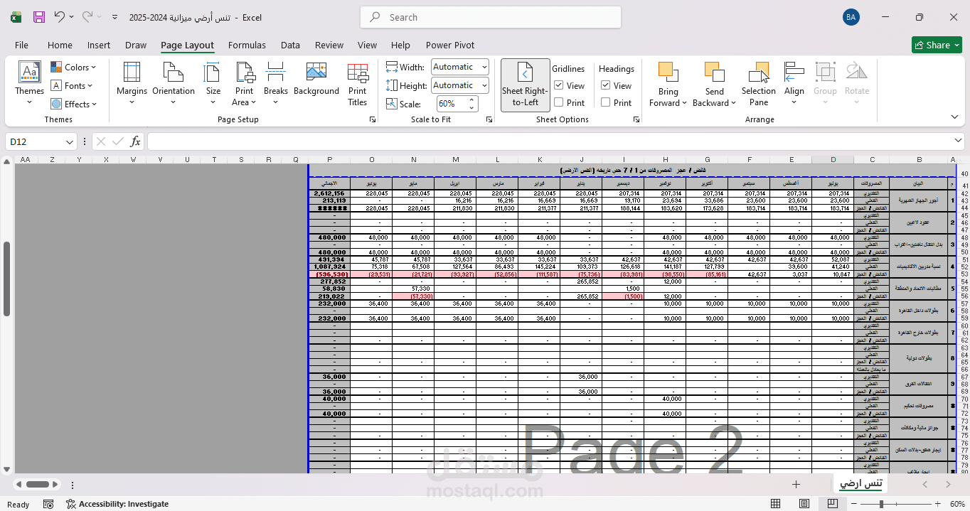This screenshot has width=970, height=511.
Task: Select column header P
Action: pos(329,159)
